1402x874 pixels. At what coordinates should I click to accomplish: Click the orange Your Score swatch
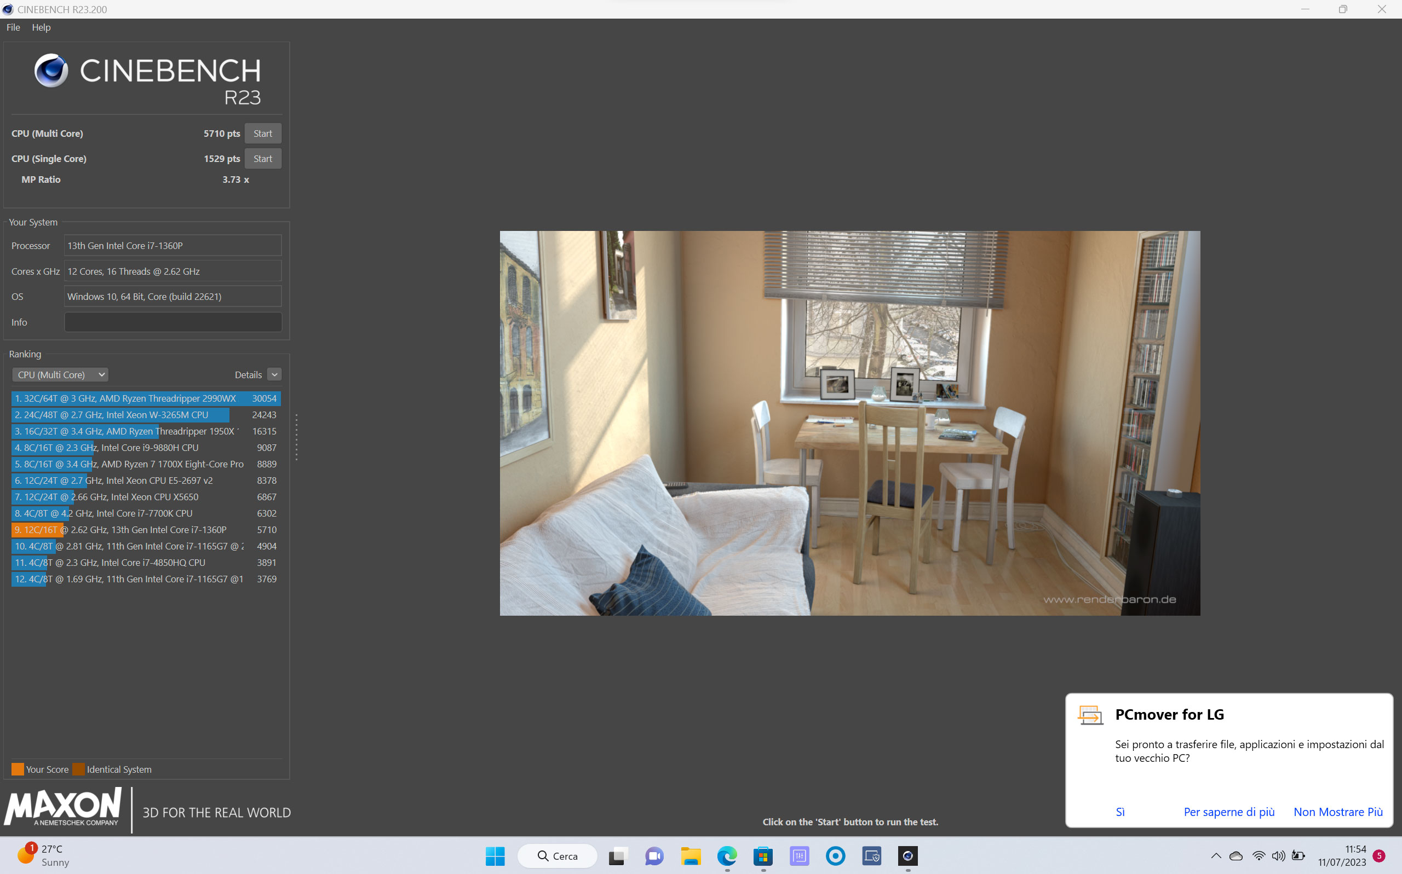tap(18, 769)
